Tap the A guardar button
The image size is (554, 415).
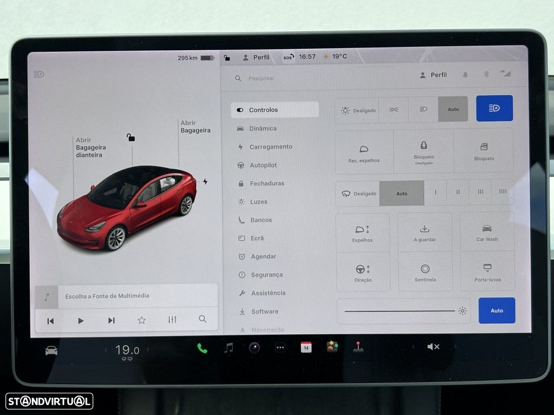click(425, 232)
